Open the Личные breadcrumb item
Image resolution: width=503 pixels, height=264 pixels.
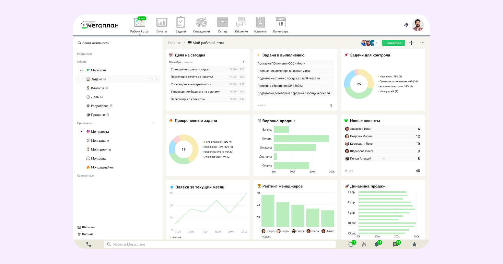pyautogui.click(x=174, y=42)
